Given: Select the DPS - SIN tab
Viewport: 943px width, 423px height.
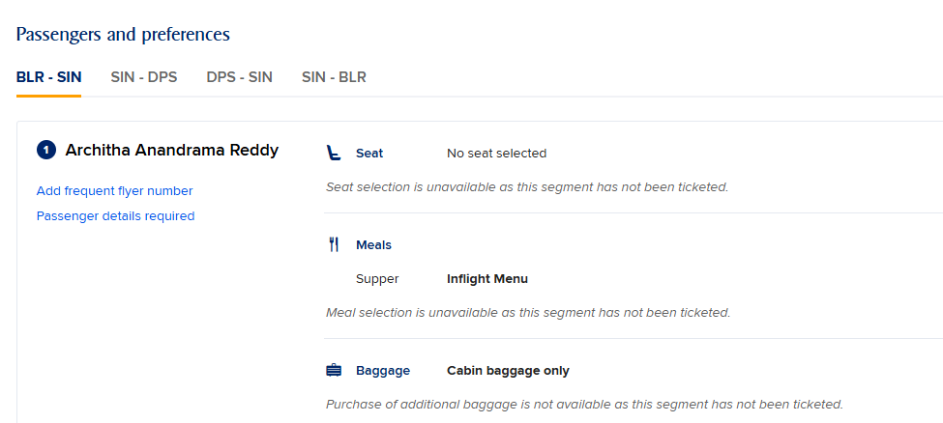Looking at the screenshot, I should click(239, 77).
